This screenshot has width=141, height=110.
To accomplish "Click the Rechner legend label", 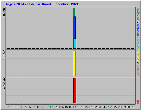I will tap(138, 70).
